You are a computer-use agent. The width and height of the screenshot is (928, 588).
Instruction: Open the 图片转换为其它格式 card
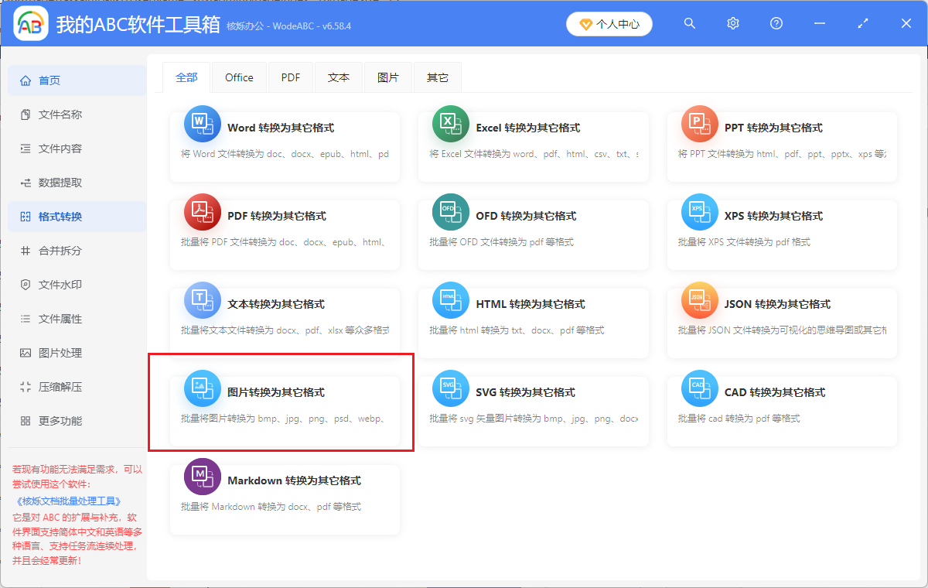285,404
